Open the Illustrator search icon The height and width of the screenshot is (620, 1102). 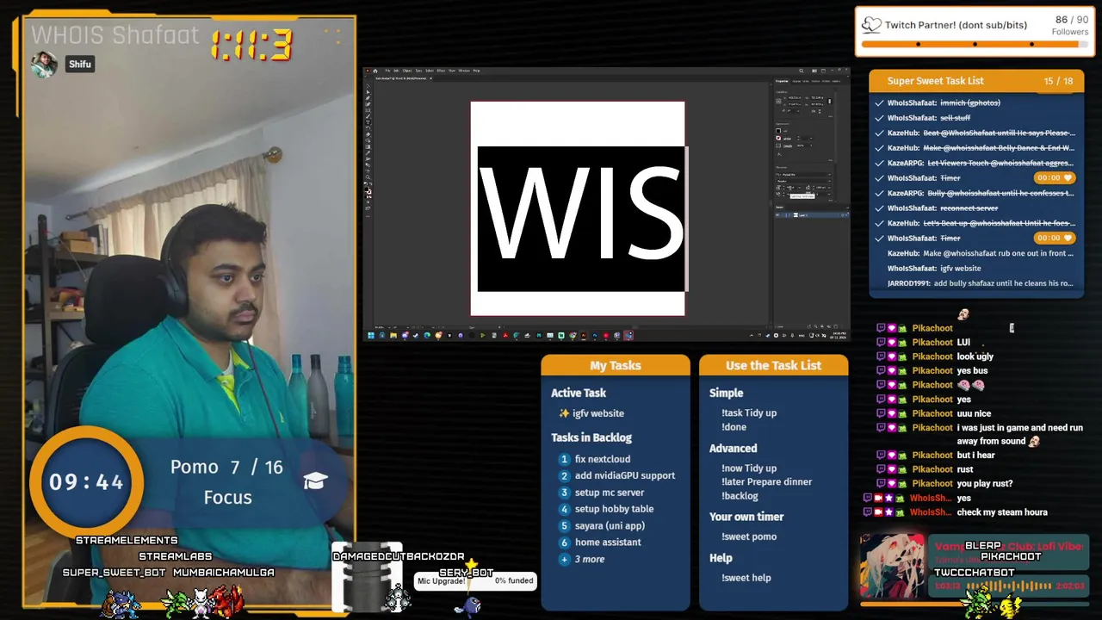[x=802, y=71]
